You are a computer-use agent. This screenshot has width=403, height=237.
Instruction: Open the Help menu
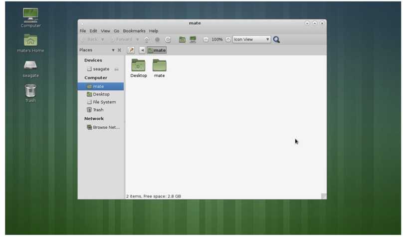[x=154, y=31]
